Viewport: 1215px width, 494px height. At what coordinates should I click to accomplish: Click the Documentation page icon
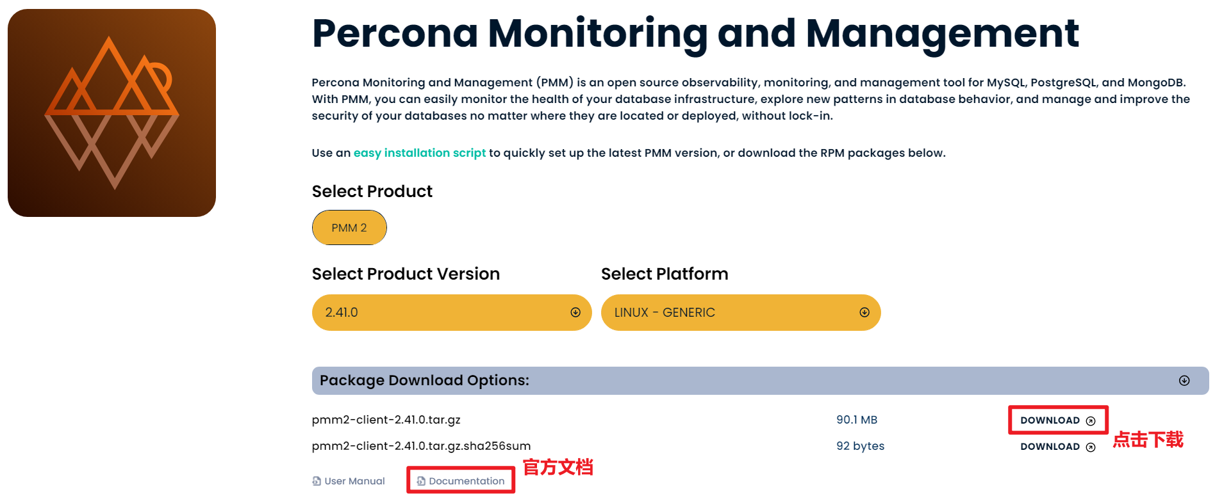421,481
